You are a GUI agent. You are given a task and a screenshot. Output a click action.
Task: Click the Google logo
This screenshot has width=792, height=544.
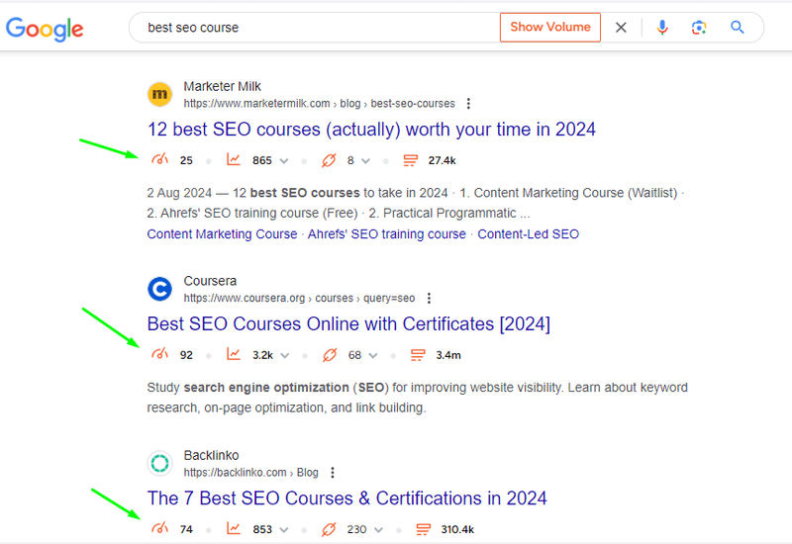[45, 29]
